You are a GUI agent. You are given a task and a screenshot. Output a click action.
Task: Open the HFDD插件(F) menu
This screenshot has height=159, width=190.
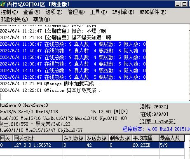(153, 12)
